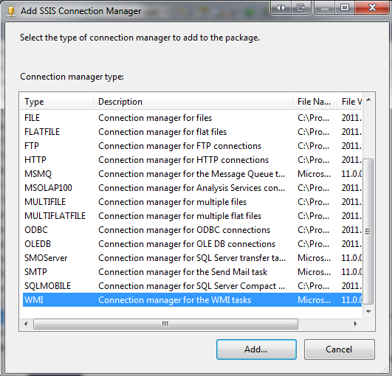Sort list by the Type column header

click(x=57, y=102)
